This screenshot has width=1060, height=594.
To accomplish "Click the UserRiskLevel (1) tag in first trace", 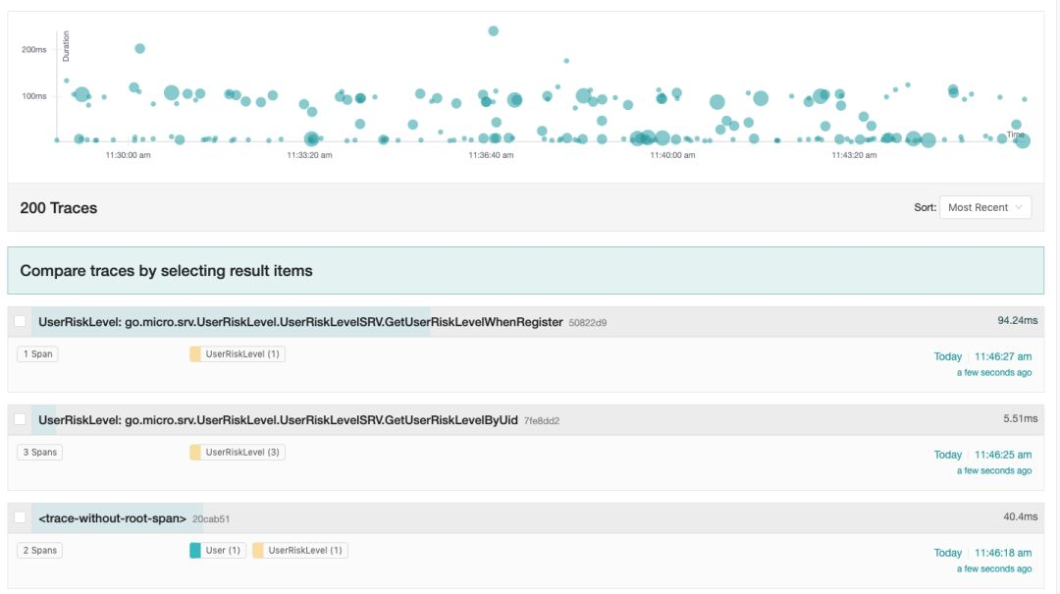I will click(x=238, y=354).
